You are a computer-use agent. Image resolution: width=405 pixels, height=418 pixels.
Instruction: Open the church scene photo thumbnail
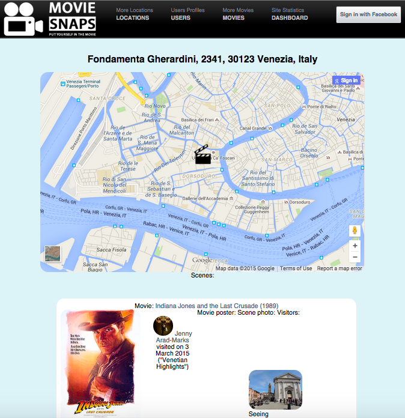pos(275,390)
